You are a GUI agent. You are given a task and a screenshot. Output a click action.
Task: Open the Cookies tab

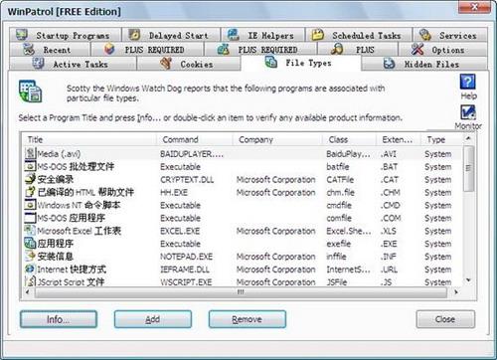(x=189, y=64)
